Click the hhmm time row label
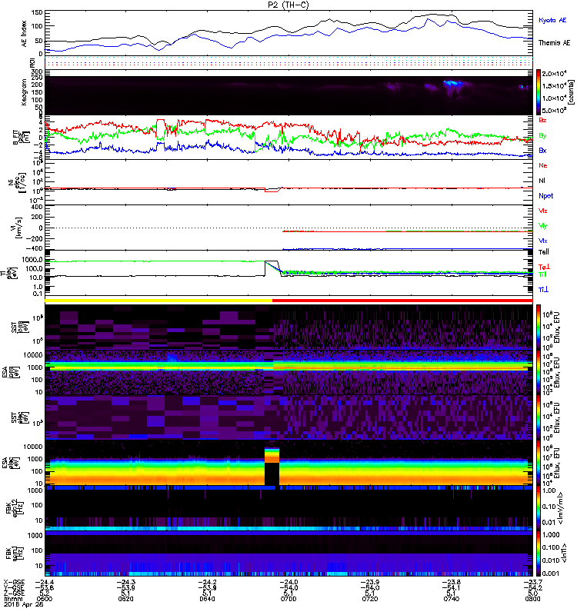577x615 pixels. (12, 599)
